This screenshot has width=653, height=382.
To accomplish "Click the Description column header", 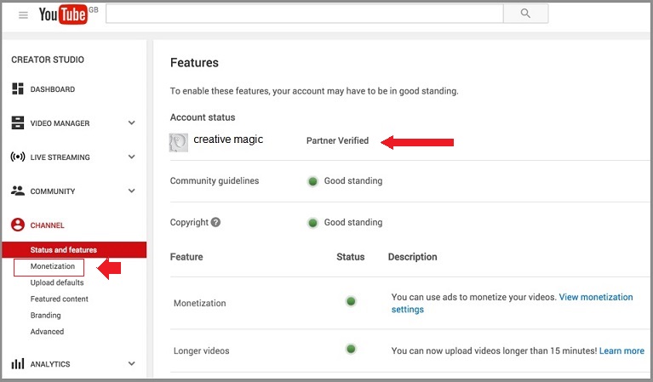I will click(413, 257).
